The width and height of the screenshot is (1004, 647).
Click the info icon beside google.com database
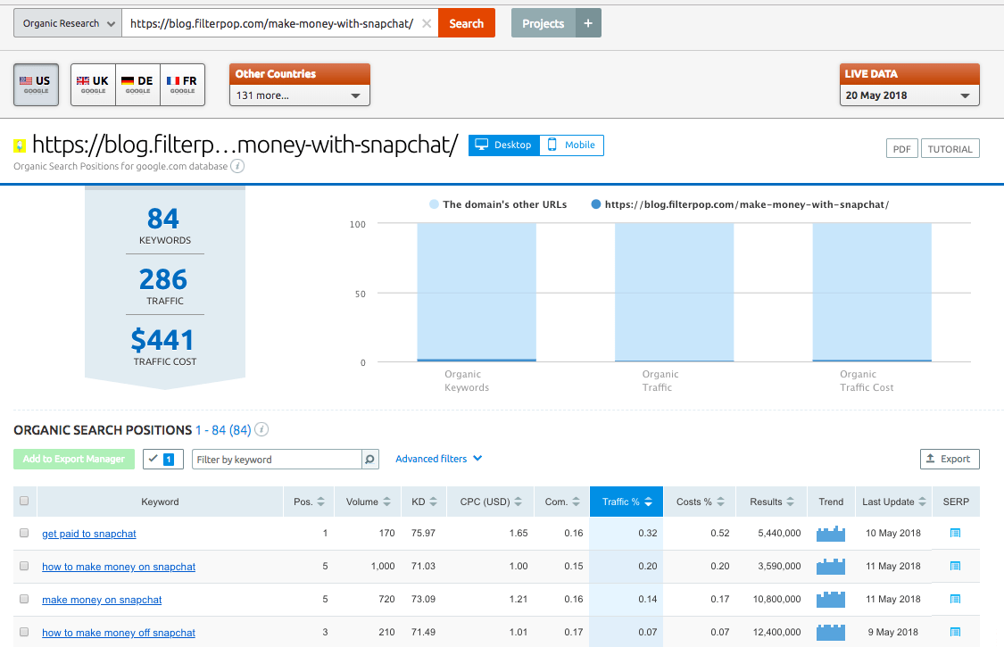(x=237, y=166)
